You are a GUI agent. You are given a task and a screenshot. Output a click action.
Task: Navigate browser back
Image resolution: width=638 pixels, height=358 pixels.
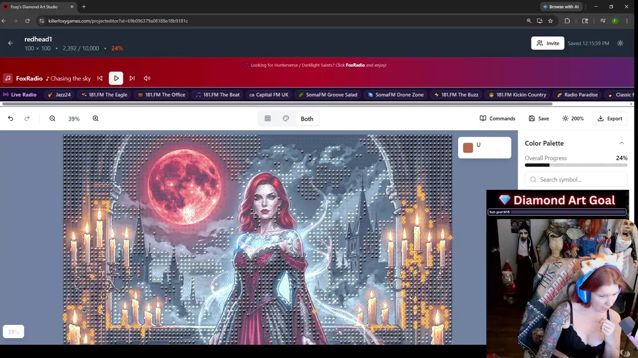pos(3,21)
